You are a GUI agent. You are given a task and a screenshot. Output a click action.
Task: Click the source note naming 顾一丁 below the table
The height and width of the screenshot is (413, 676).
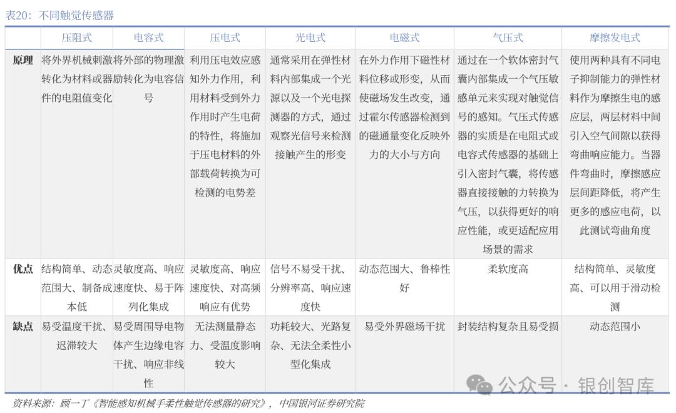[x=188, y=404]
